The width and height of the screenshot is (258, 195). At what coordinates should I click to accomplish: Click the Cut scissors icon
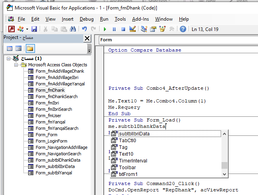pos(45,29)
